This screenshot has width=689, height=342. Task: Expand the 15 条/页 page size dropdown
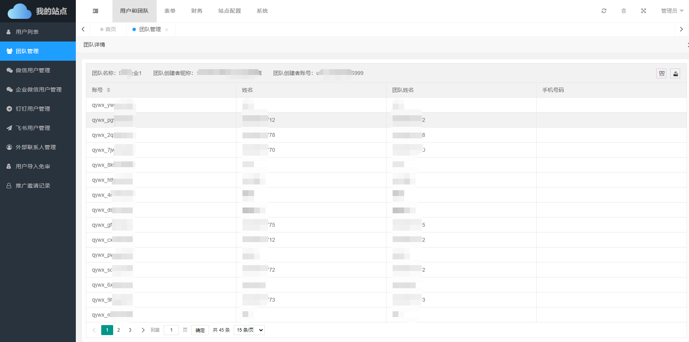tap(249, 330)
